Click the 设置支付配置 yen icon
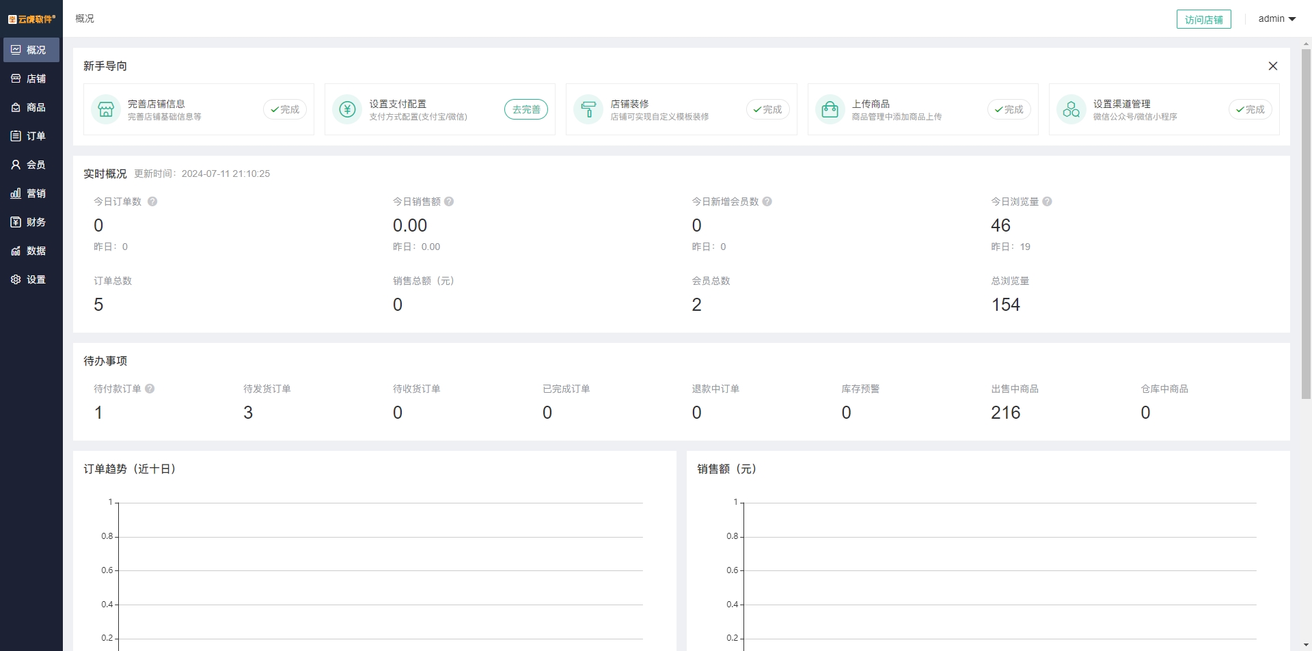The image size is (1312, 651). point(347,109)
